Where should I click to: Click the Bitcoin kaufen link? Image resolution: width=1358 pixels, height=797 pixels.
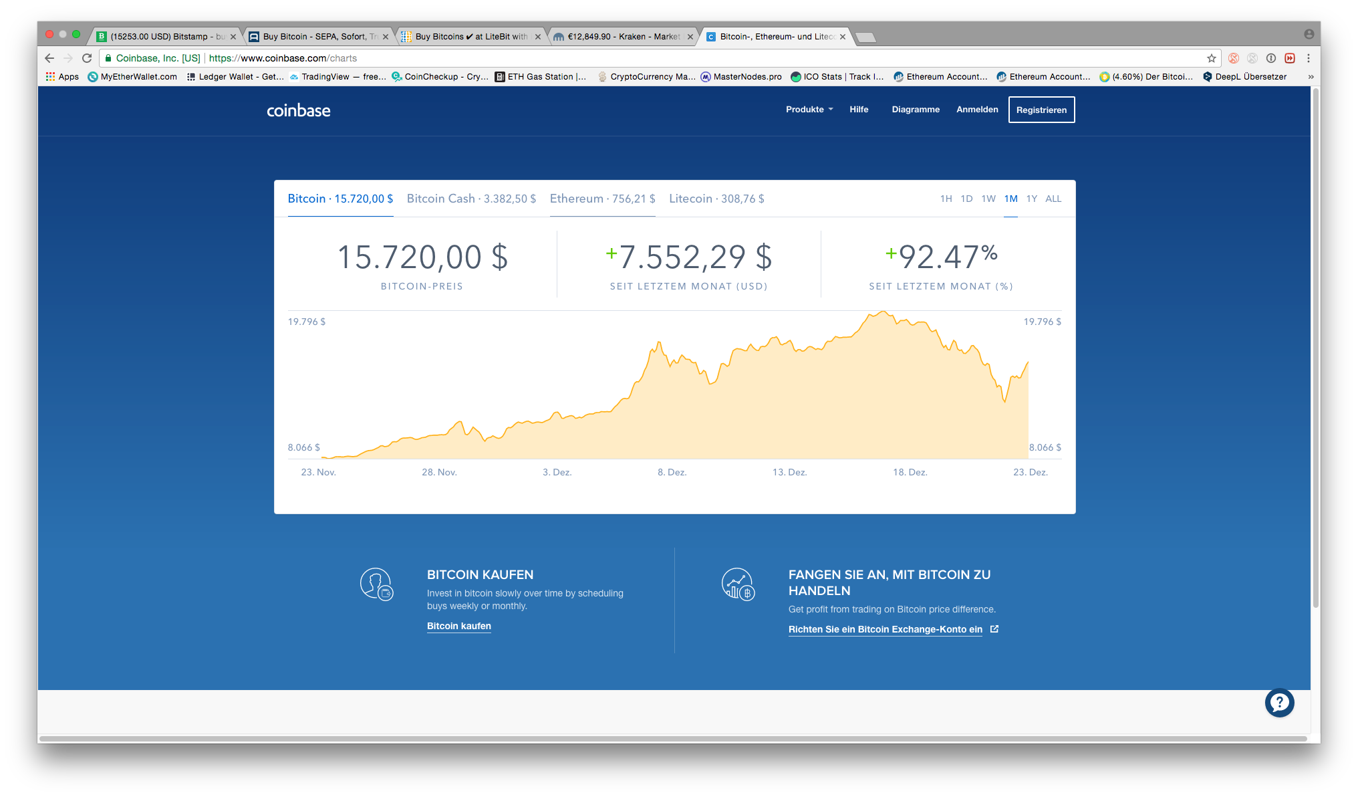click(x=459, y=626)
